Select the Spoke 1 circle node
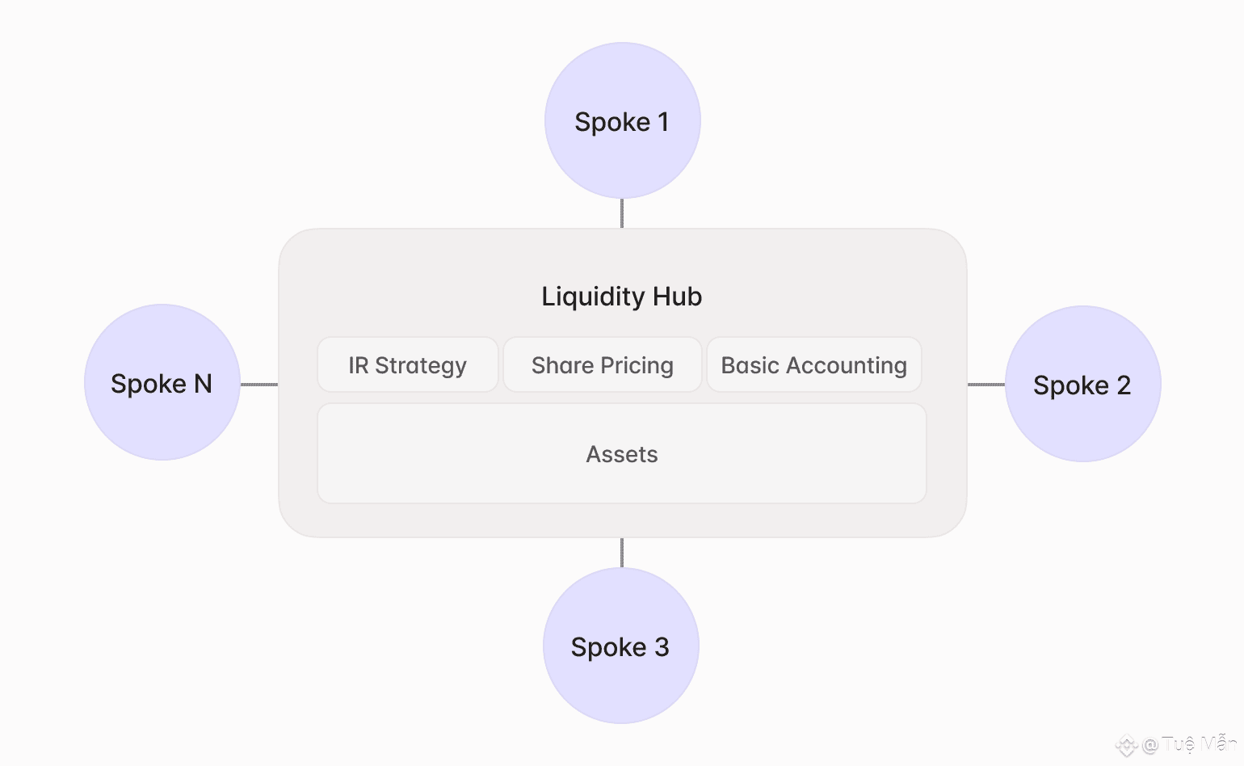 click(x=622, y=120)
